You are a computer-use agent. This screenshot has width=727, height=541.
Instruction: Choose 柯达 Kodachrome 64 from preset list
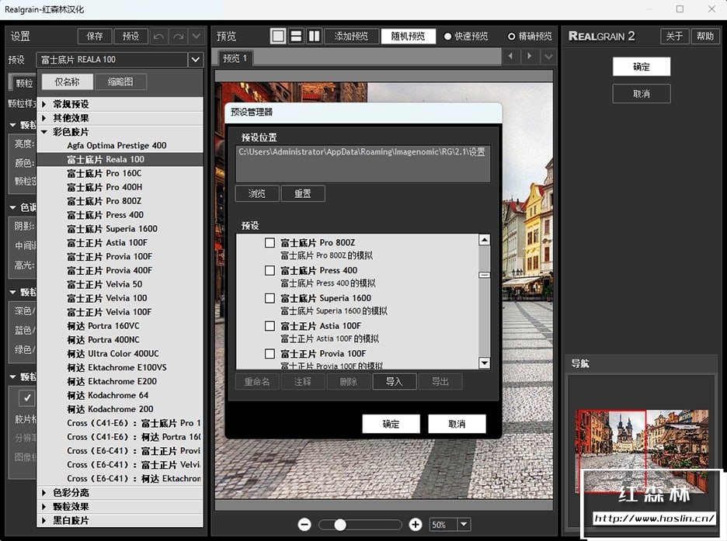click(107, 395)
